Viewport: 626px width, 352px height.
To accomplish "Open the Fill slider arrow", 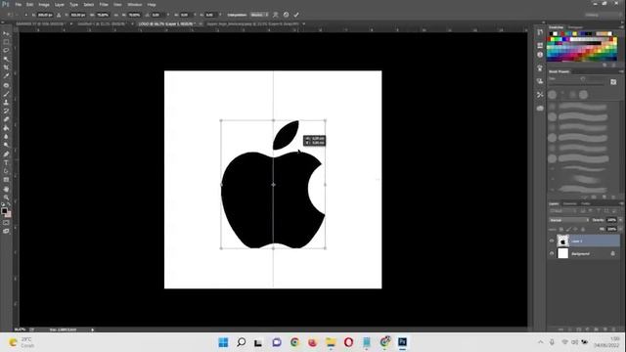I will (620, 229).
